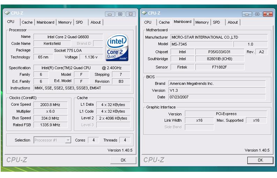This screenshot has height=178, width=277.
Task: Maximize the right CPU-Z window
Action: coord(257,14)
